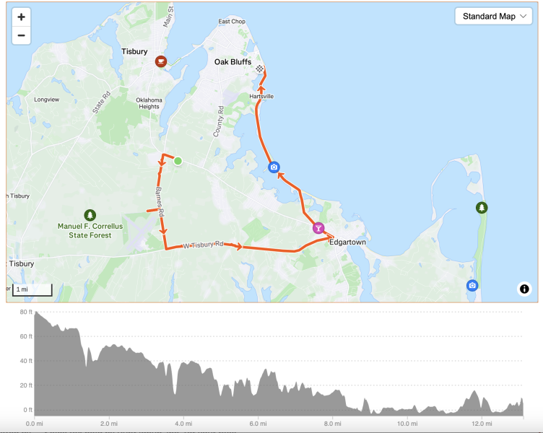Select the Correllus State Forest tree icon

click(x=90, y=214)
